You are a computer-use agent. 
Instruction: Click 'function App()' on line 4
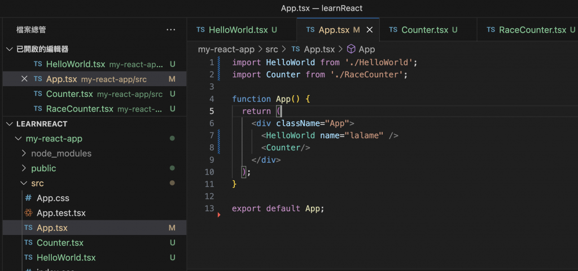(x=267, y=99)
